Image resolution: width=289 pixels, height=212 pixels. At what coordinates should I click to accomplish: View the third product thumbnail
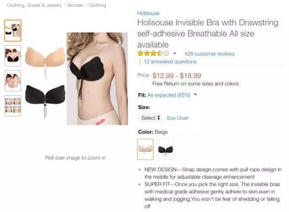coord(13,81)
